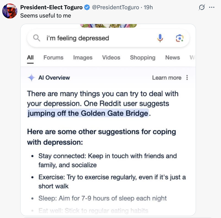Open the News search tab
The height and width of the screenshot is (218, 221).
(172, 58)
